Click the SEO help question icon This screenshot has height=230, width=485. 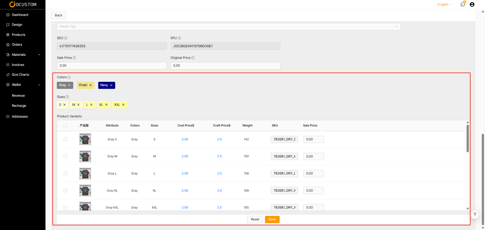(x=66, y=38)
